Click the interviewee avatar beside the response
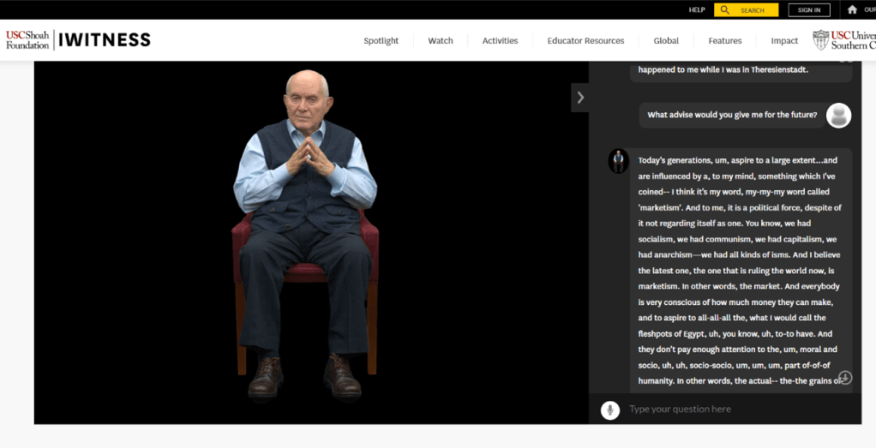This screenshot has width=876, height=448. pyautogui.click(x=619, y=160)
